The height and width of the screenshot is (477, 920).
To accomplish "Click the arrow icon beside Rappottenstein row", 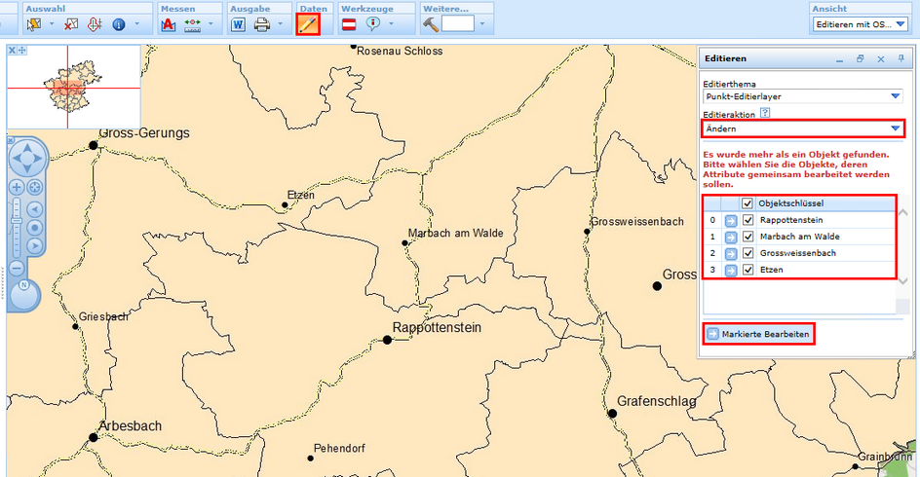I will 730,221.
